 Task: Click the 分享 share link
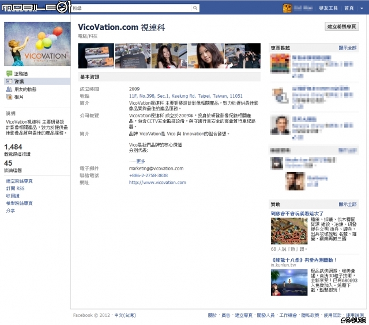click(10, 211)
